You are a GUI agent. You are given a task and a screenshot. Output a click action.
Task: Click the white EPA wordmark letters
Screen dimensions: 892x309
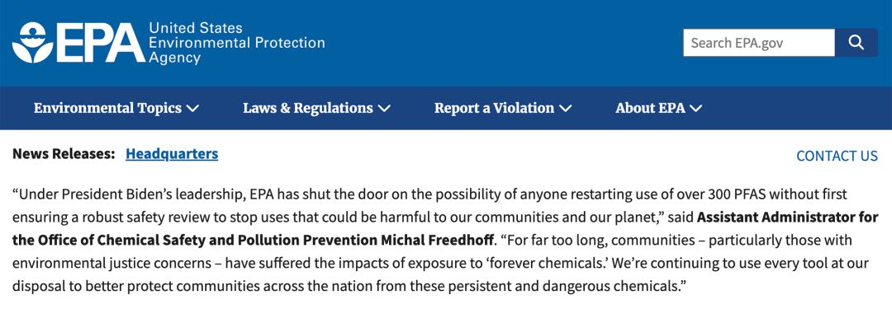pyautogui.click(x=102, y=43)
